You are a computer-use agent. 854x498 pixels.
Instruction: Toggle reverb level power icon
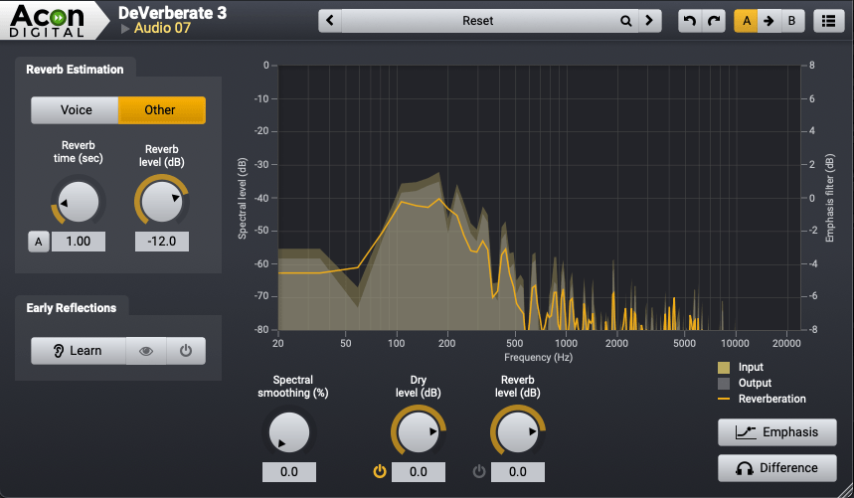478,471
